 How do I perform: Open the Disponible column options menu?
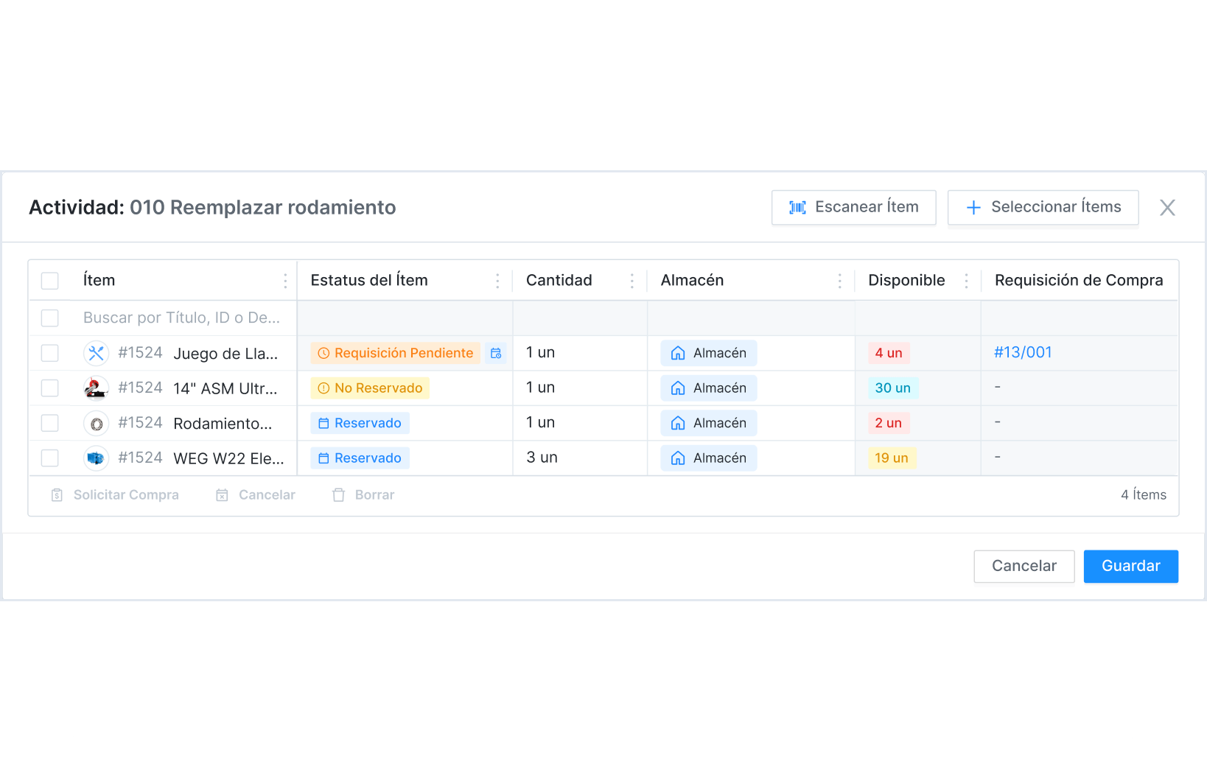pos(966,281)
